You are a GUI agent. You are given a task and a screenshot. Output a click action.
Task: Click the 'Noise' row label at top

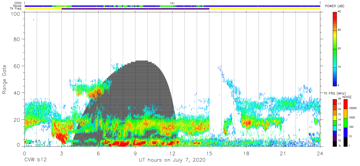[x=18, y=6]
